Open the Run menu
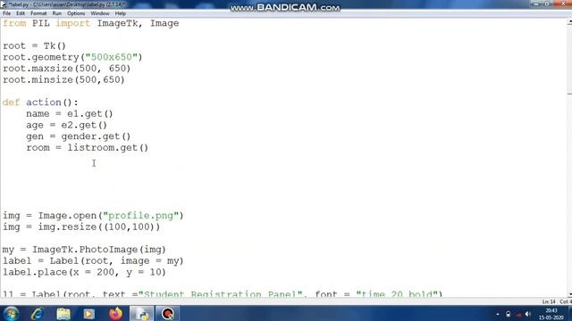The width and height of the screenshot is (572, 321). pyautogui.click(x=56, y=13)
